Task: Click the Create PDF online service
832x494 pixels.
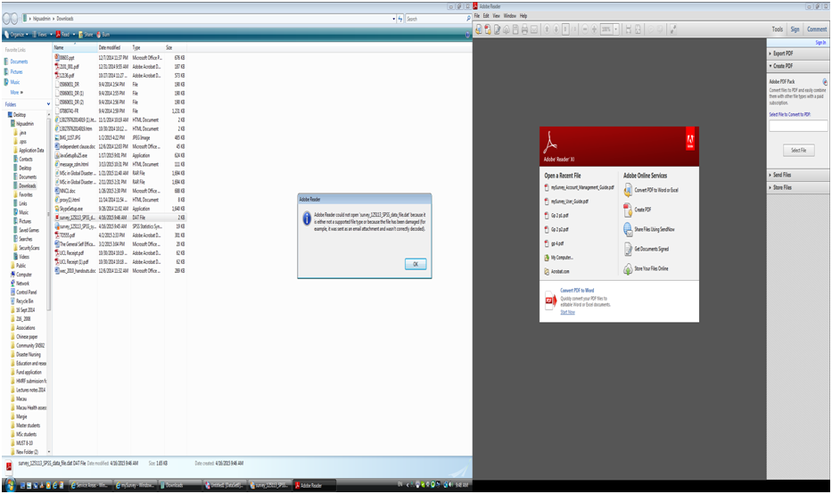Action: coord(638,210)
